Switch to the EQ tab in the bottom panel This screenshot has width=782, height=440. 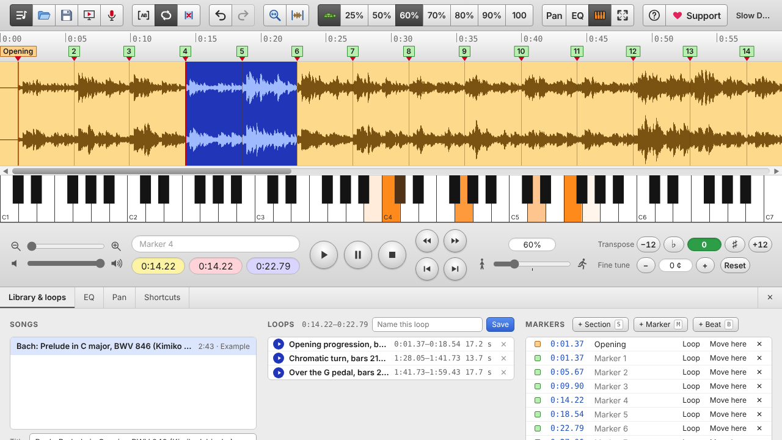(x=89, y=298)
